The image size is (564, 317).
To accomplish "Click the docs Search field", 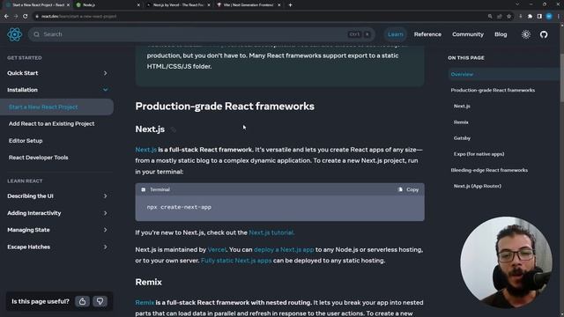I will [x=202, y=34].
